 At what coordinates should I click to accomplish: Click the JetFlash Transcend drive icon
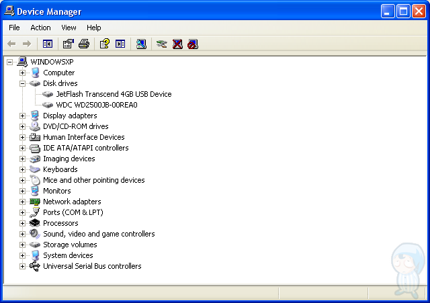pyautogui.click(x=48, y=94)
